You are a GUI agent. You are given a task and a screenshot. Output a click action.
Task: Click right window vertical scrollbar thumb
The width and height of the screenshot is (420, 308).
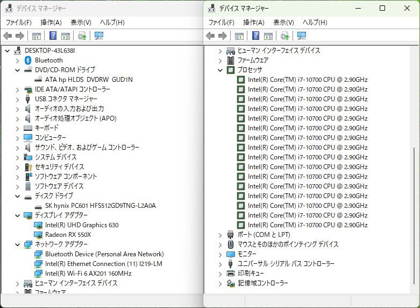[x=414, y=216]
